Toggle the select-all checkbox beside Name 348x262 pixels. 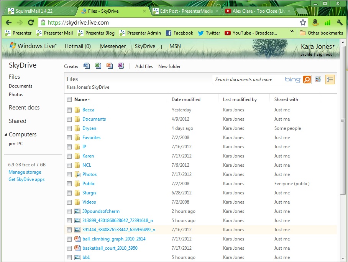coord(69,99)
